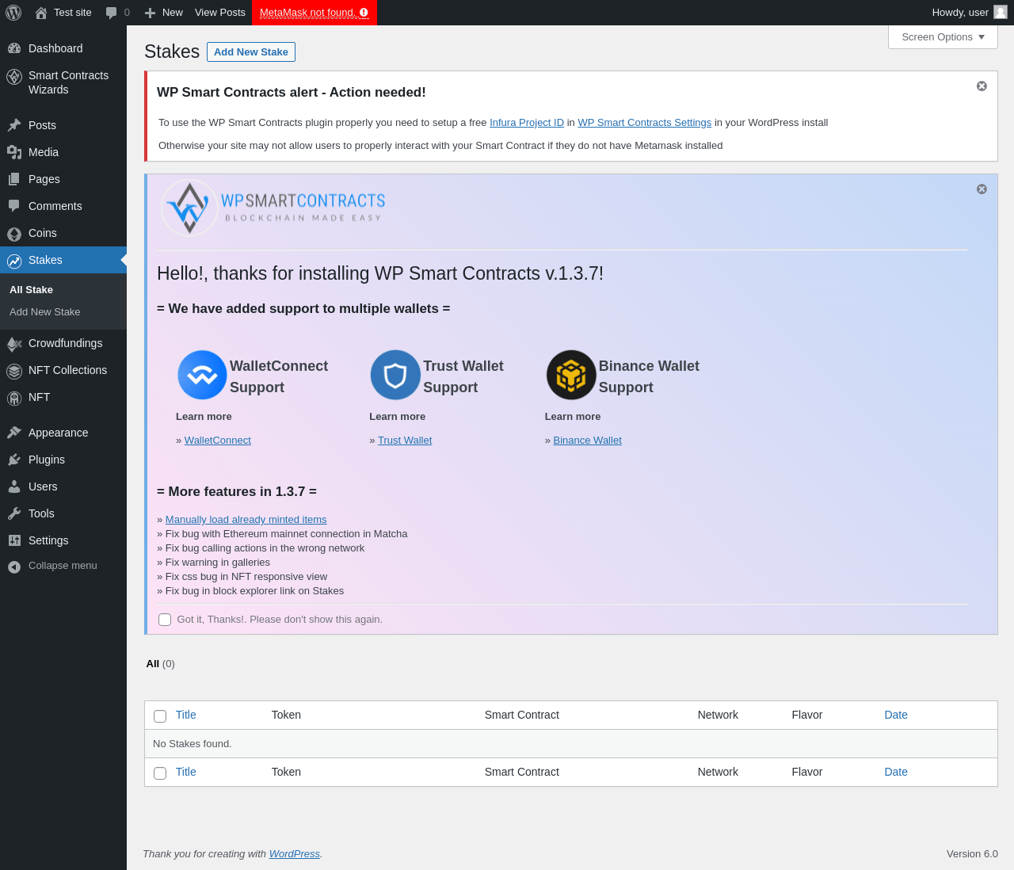The width and height of the screenshot is (1014, 870).
Task: Open the user avatar in admin bar
Action: pos(1001,12)
